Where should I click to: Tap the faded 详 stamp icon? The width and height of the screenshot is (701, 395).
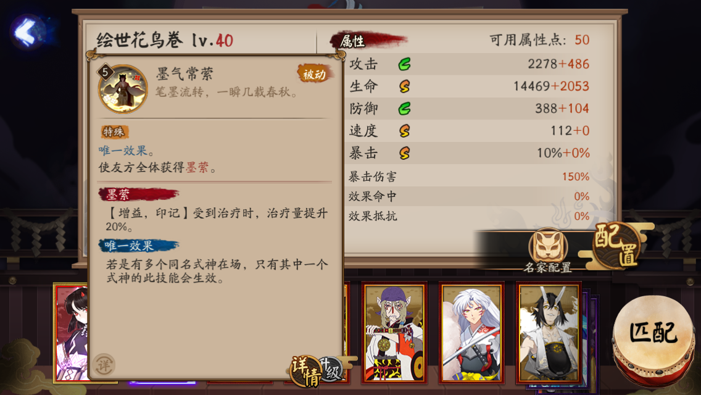tap(104, 365)
